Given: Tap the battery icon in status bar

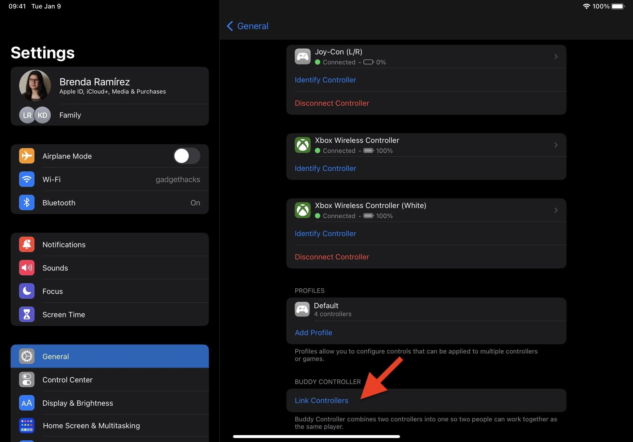Looking at the screenshot, I should pos(618,6).
